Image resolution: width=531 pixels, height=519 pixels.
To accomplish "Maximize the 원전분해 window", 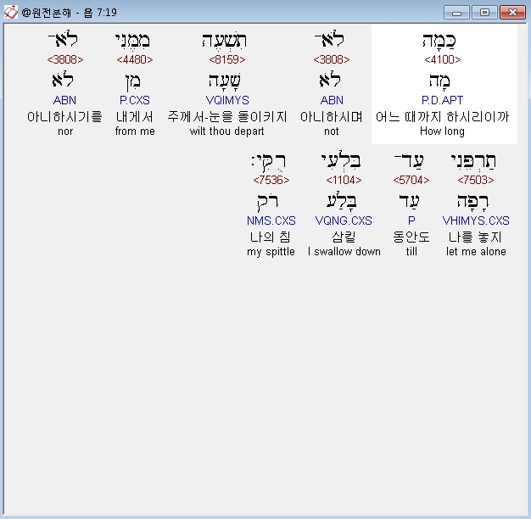I will (484, 13).
